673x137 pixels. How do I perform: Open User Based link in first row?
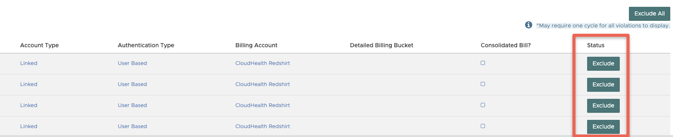tap(132, 63)
